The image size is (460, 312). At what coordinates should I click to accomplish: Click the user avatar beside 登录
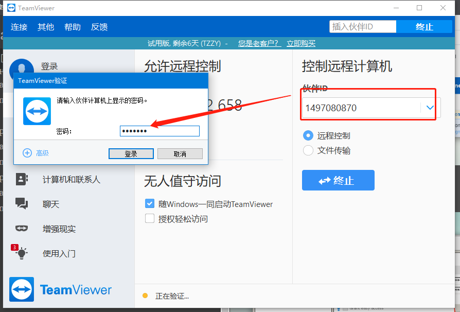pos(22,66)
